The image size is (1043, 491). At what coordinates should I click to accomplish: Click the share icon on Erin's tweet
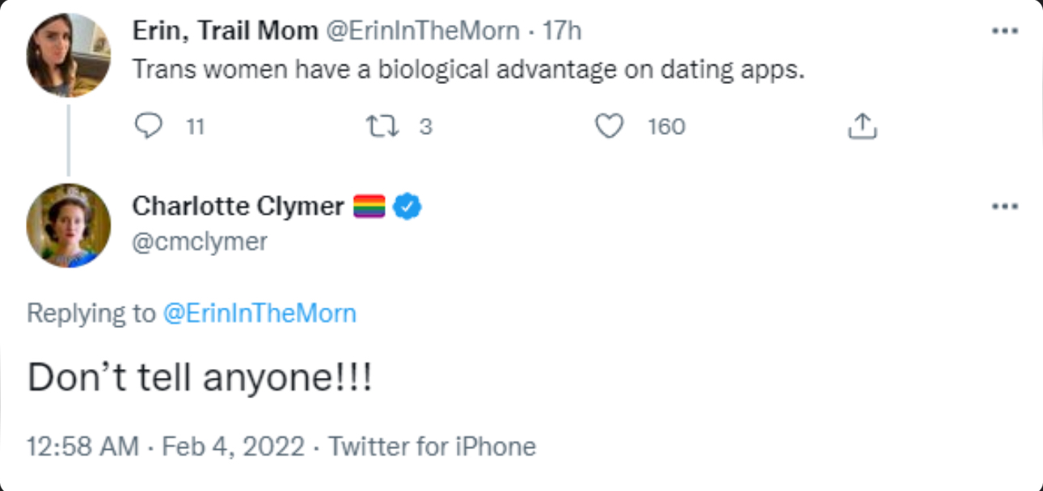point(862,127)
